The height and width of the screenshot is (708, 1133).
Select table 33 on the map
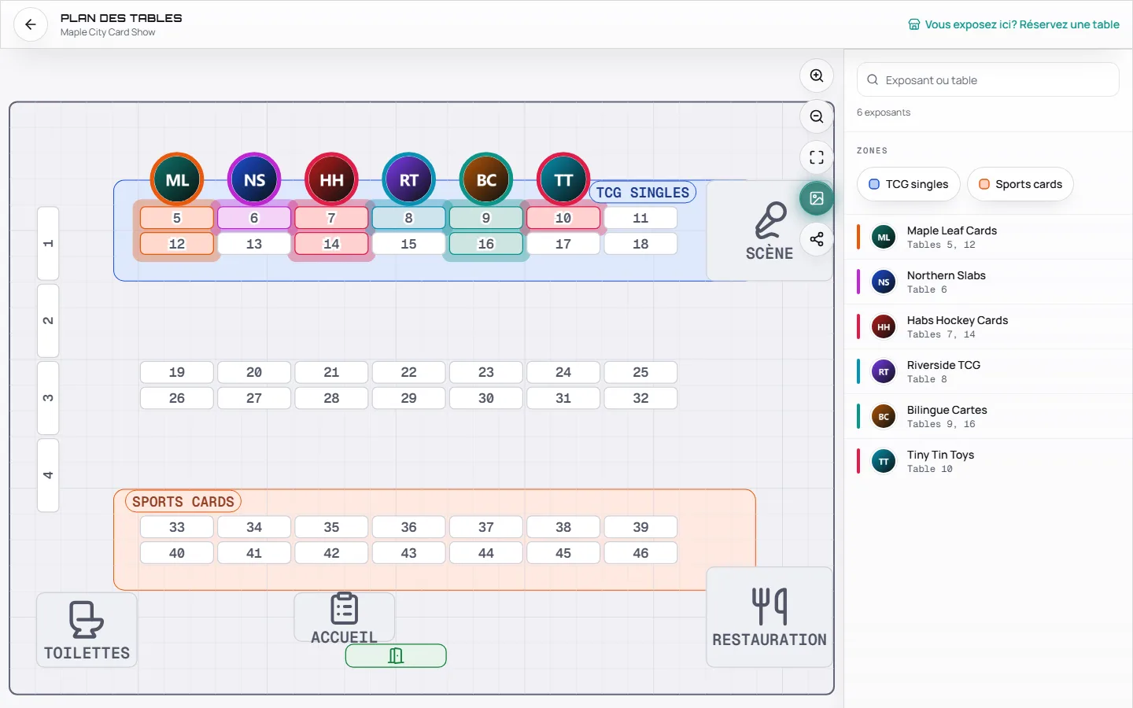coord(177,527)
